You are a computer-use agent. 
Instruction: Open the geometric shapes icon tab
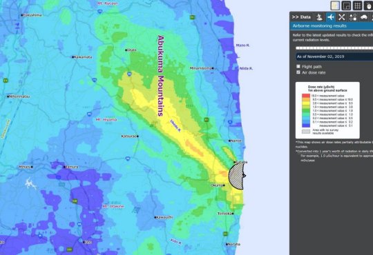(x=353, y=17)
